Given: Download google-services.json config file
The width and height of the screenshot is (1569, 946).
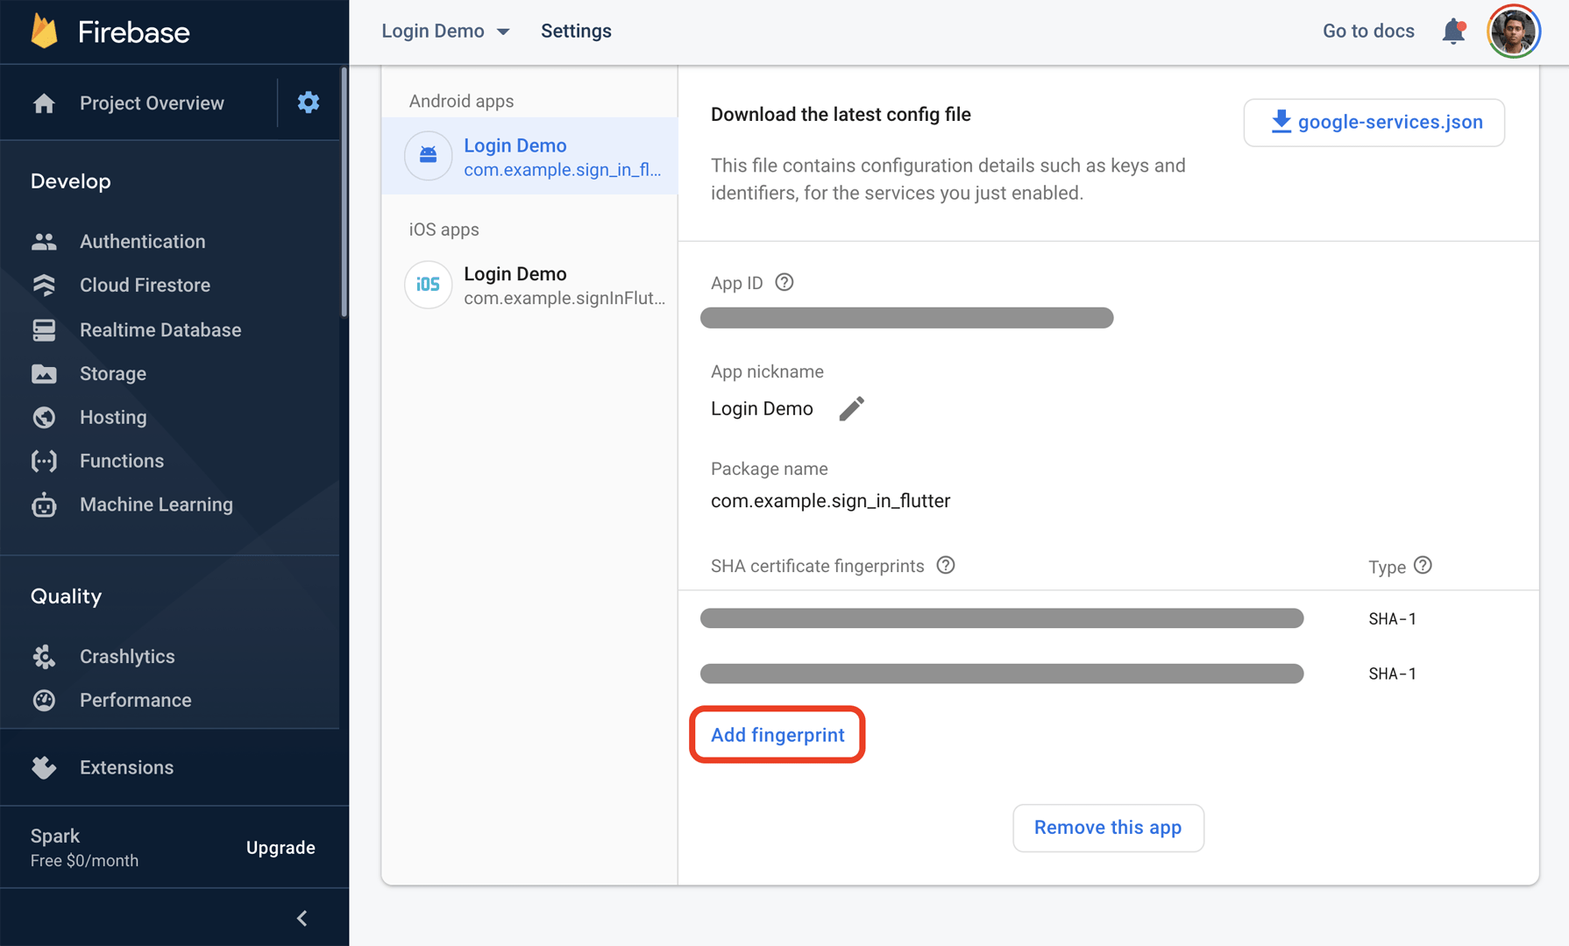Looking at the screenshot, I should [x=1374, y=123].
